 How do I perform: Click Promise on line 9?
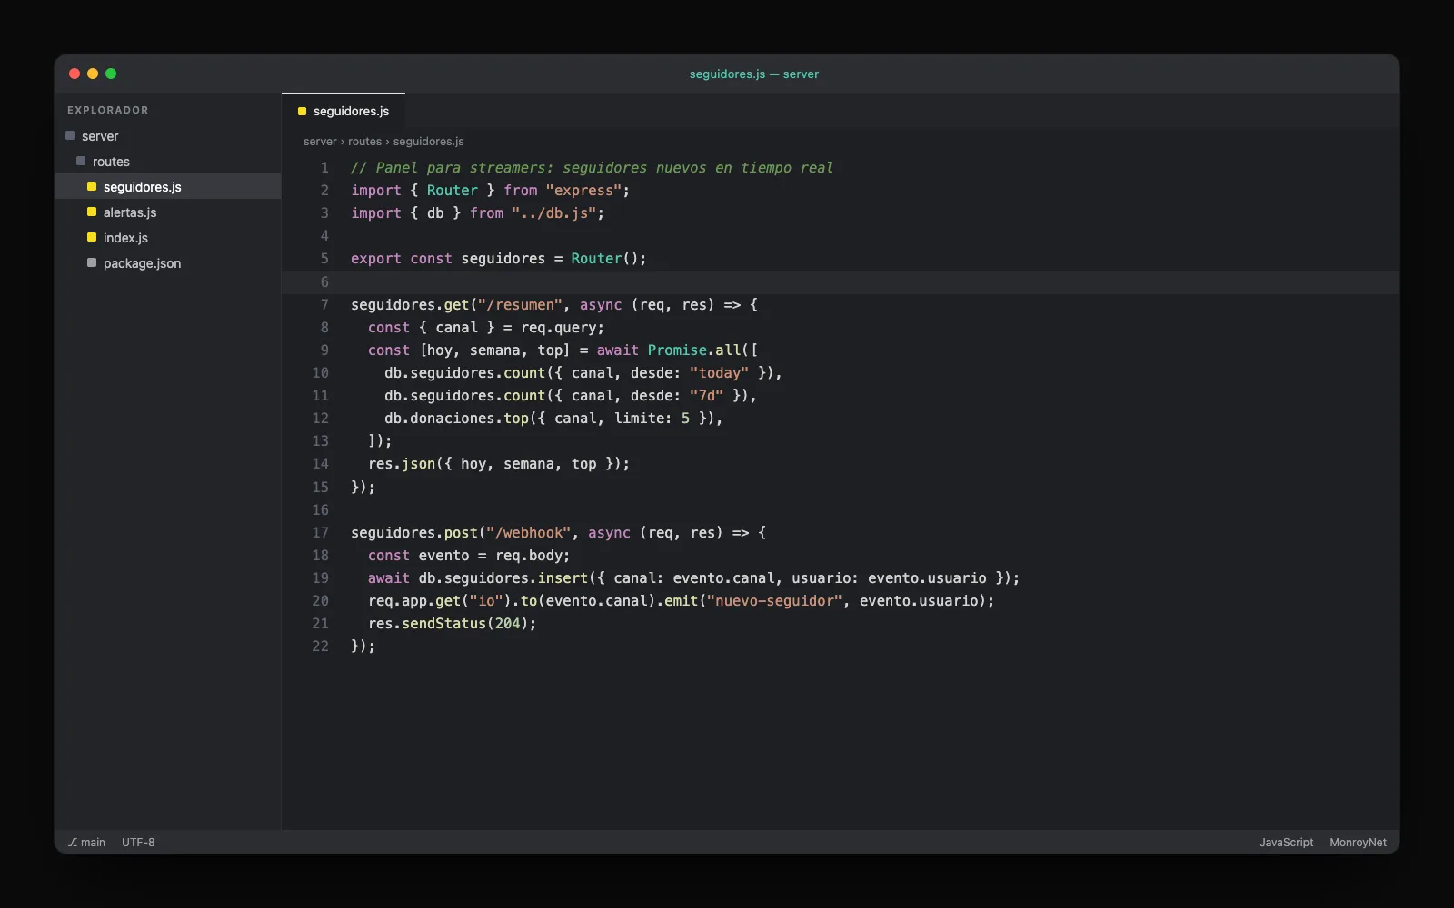click(x=677, y=350)
